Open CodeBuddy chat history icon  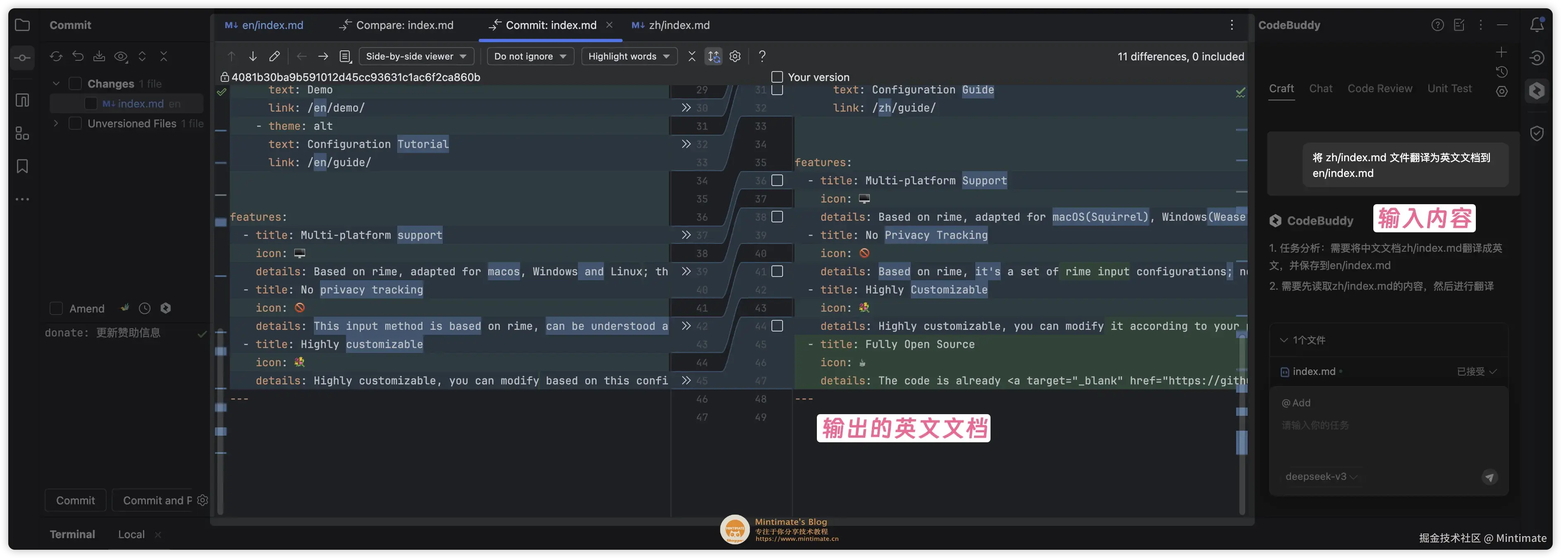click(x=1502, y=72)
